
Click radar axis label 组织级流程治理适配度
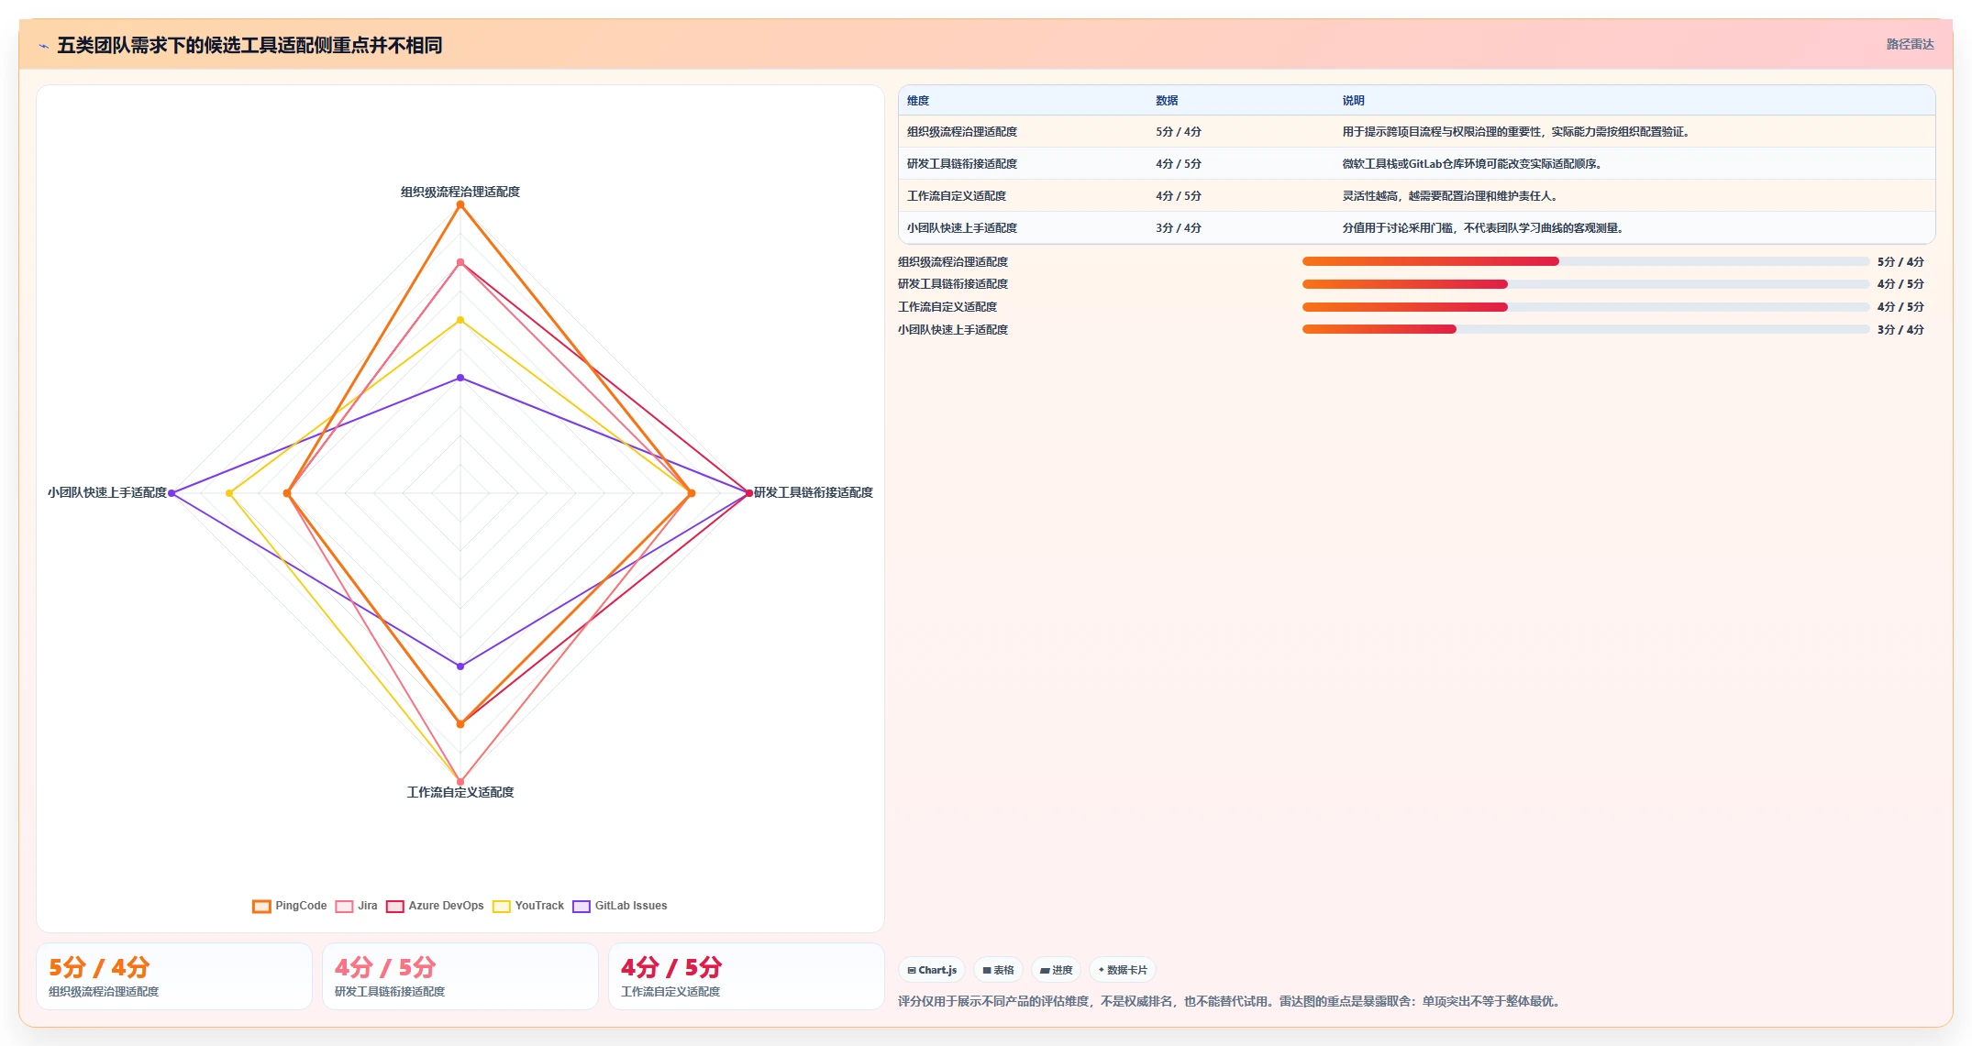click(x=460, y=193)
